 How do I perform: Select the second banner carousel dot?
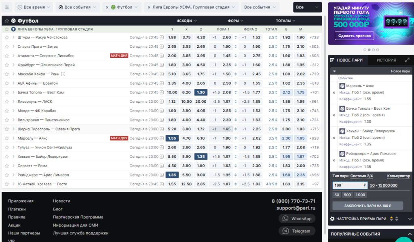tap(369, 50)
